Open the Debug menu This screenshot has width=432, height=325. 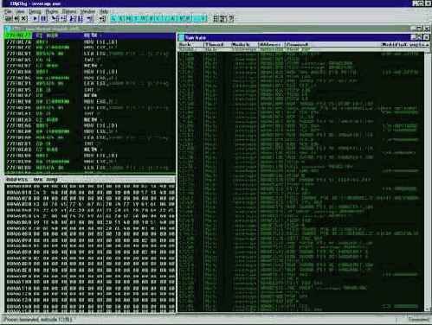(35, 11)
